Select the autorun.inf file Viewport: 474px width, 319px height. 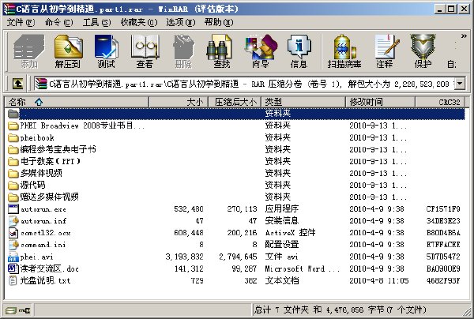click(x=43, y=221)
